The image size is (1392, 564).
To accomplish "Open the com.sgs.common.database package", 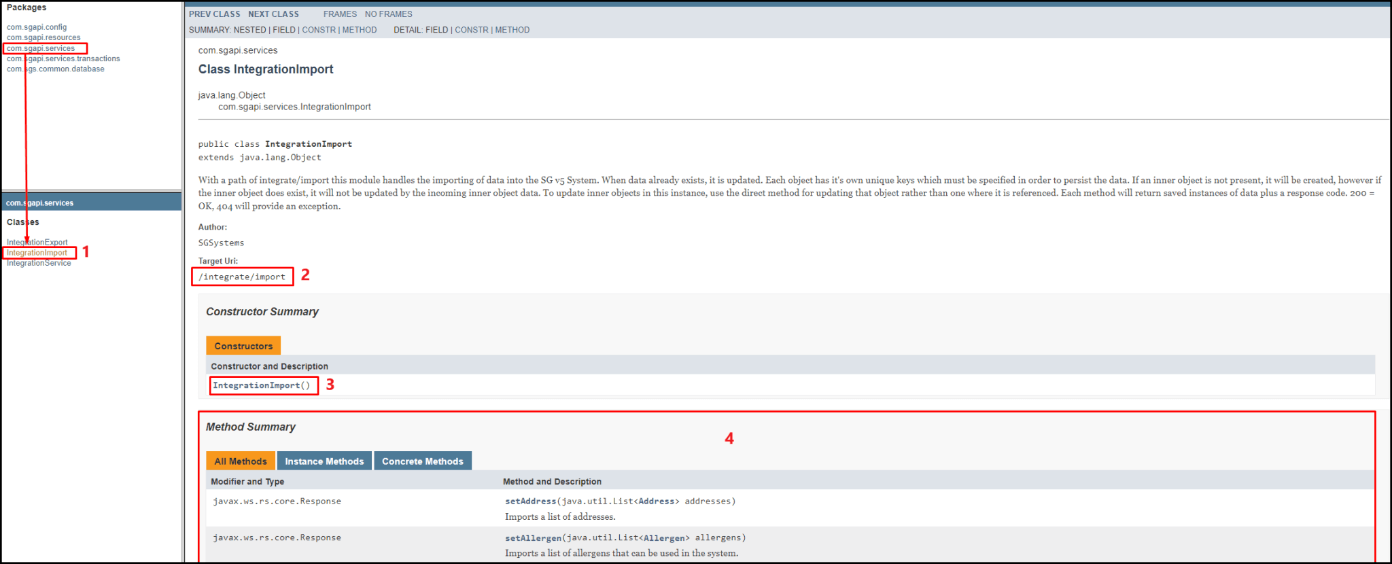I will point(56,69).
